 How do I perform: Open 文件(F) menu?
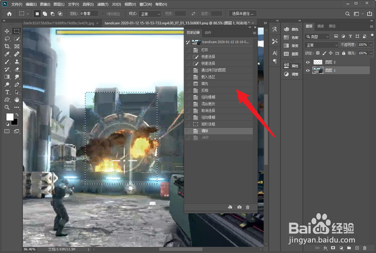17,4
